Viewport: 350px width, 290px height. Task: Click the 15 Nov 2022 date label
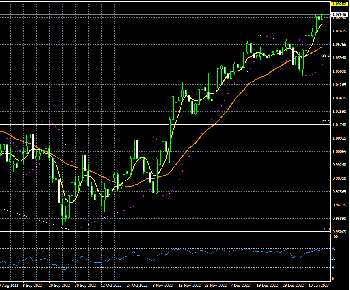point(190,285)
